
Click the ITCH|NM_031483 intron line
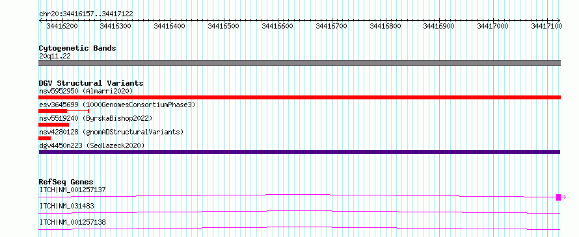[x=299, y=212]
